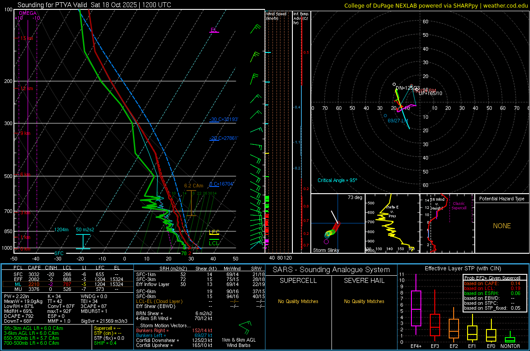Click the DCAPE = 792 value

18,316
